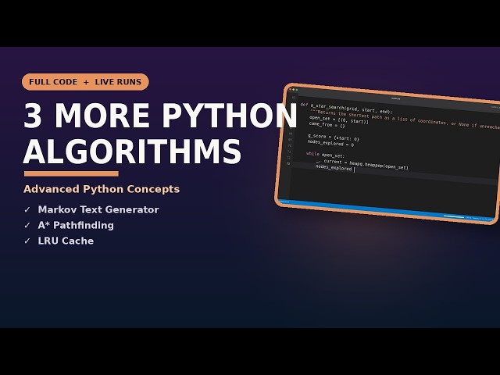Click the FULL CODE + LIVE RUNS badge
Viewport: 500px width, 375px height.
tap(85, 82)
